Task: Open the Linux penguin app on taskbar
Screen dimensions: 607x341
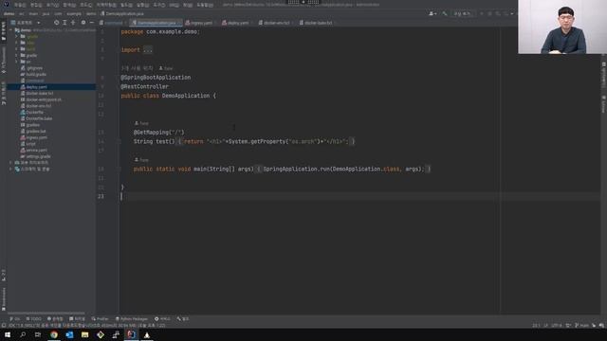Action: (147, 334)
